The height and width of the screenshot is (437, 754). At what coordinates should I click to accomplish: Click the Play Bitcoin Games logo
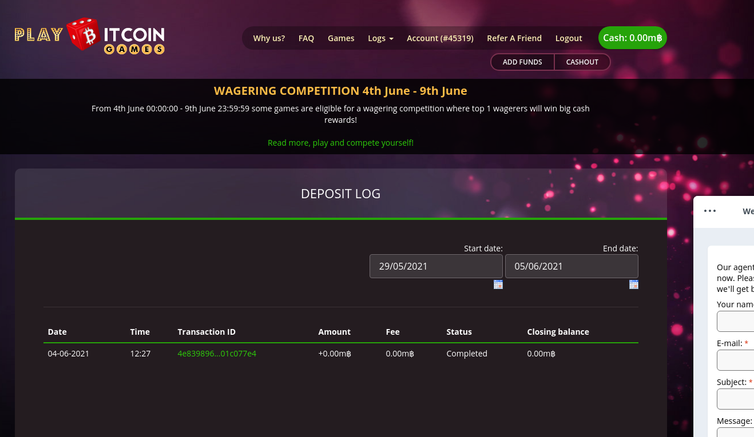[x=90, y=36]
